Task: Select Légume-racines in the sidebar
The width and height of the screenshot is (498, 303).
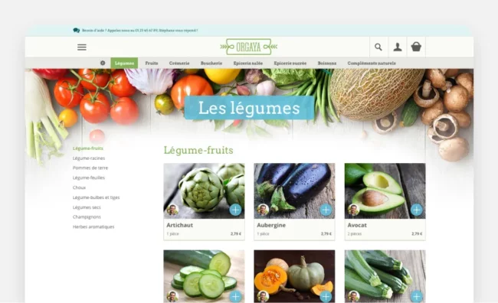Action: click(89, 158)
